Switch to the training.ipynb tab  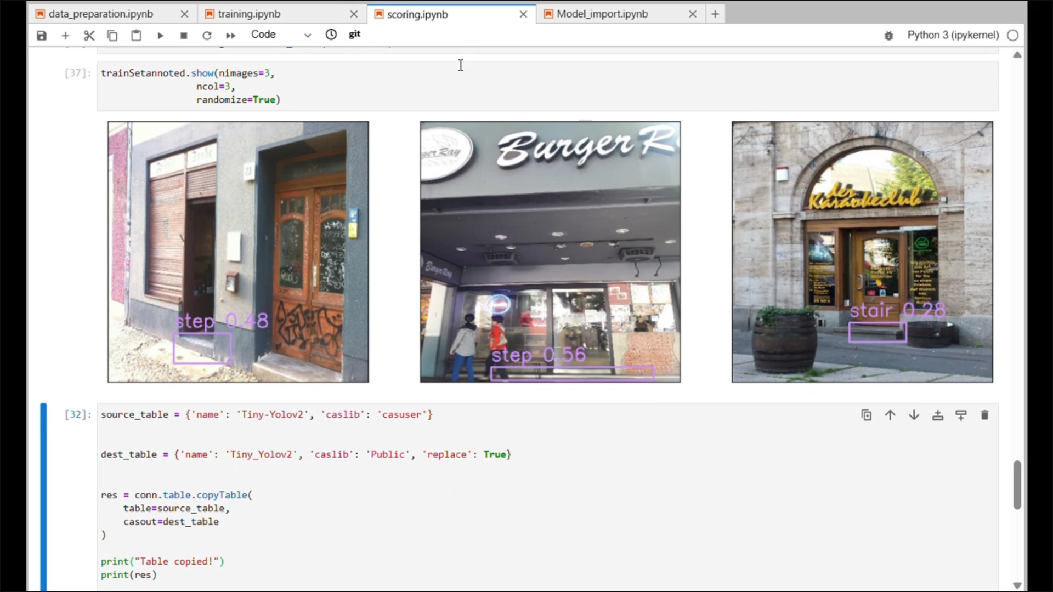[249, 14]
